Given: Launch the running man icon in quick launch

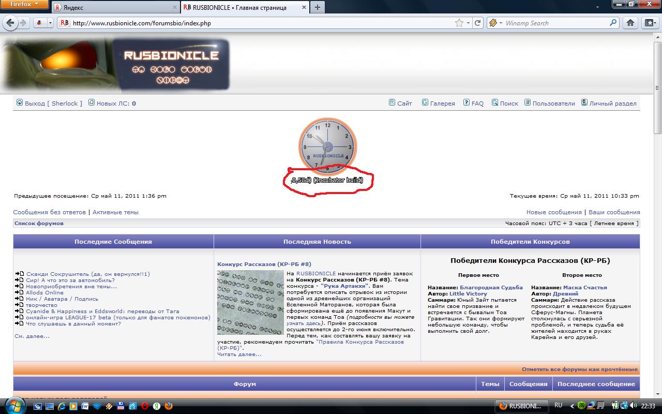Looking at the screenshot, I should coord(133,406).
